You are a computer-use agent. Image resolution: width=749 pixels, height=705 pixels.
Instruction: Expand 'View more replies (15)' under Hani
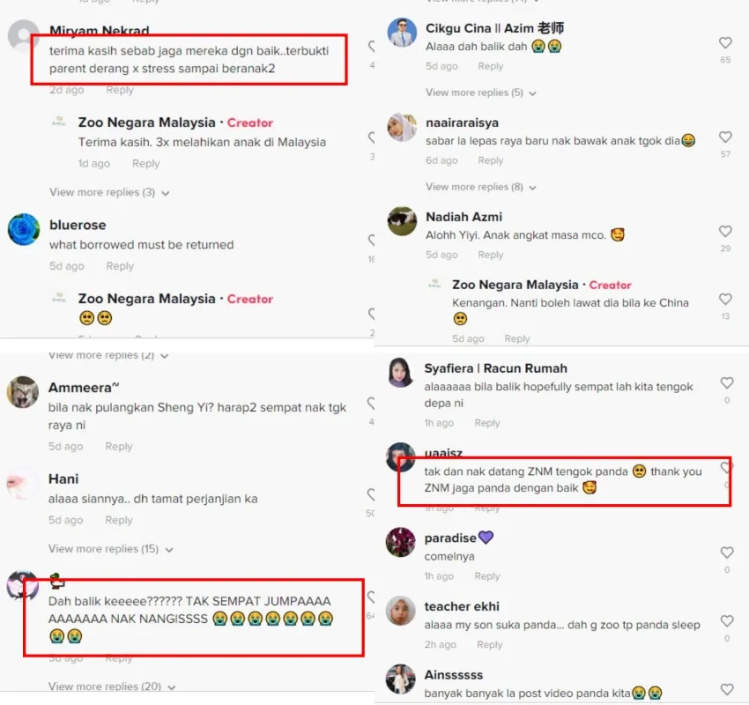[x=110, y=549]
